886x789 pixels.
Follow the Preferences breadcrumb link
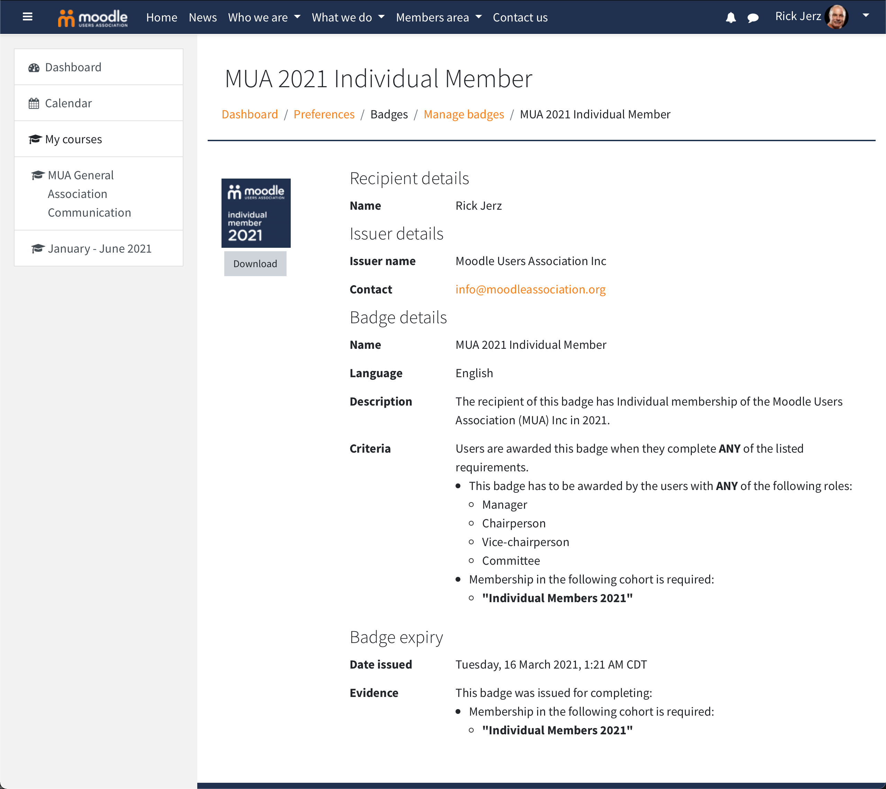(324, 114)
